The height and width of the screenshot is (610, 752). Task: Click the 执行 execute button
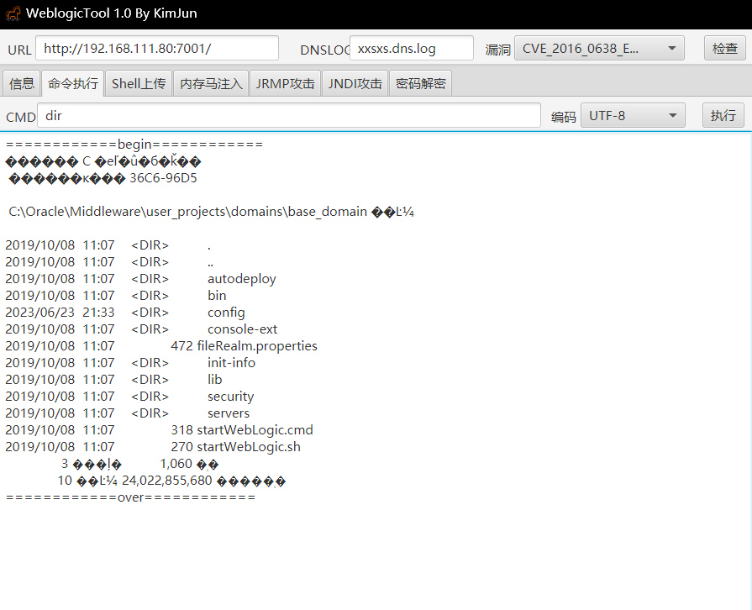click(723, 116)
